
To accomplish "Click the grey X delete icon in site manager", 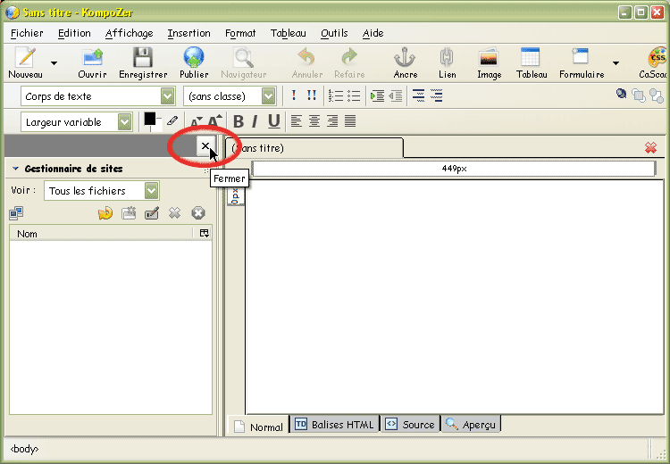I will point(174,212).
